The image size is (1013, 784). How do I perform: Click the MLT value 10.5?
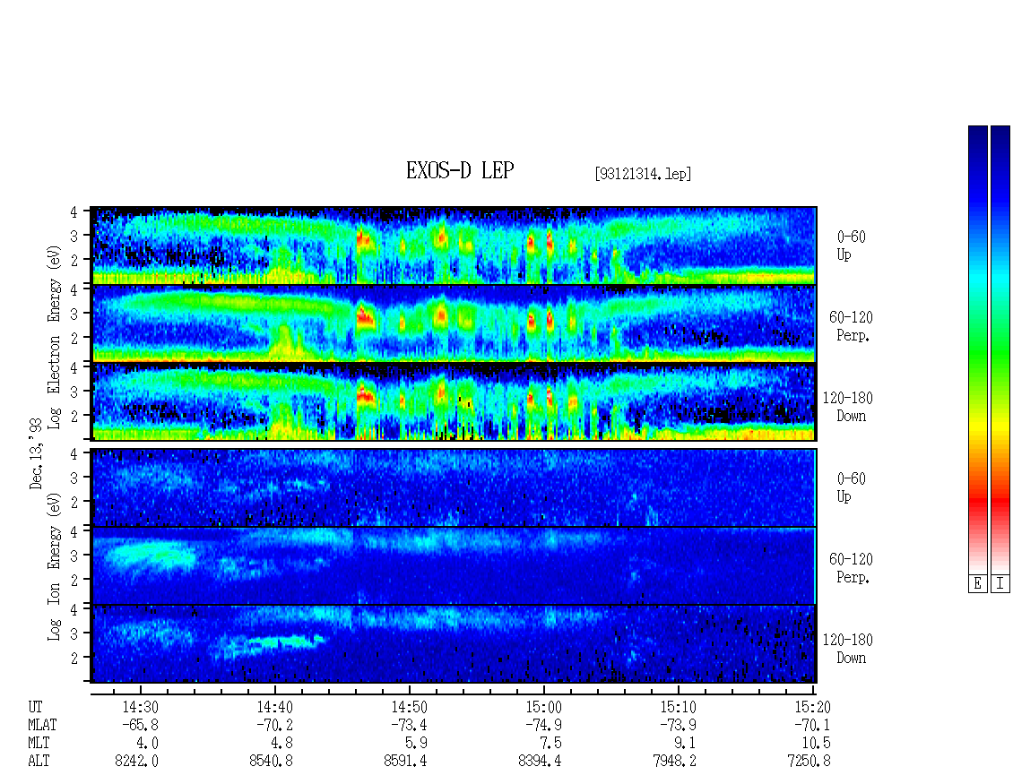(x=815, y=744)
